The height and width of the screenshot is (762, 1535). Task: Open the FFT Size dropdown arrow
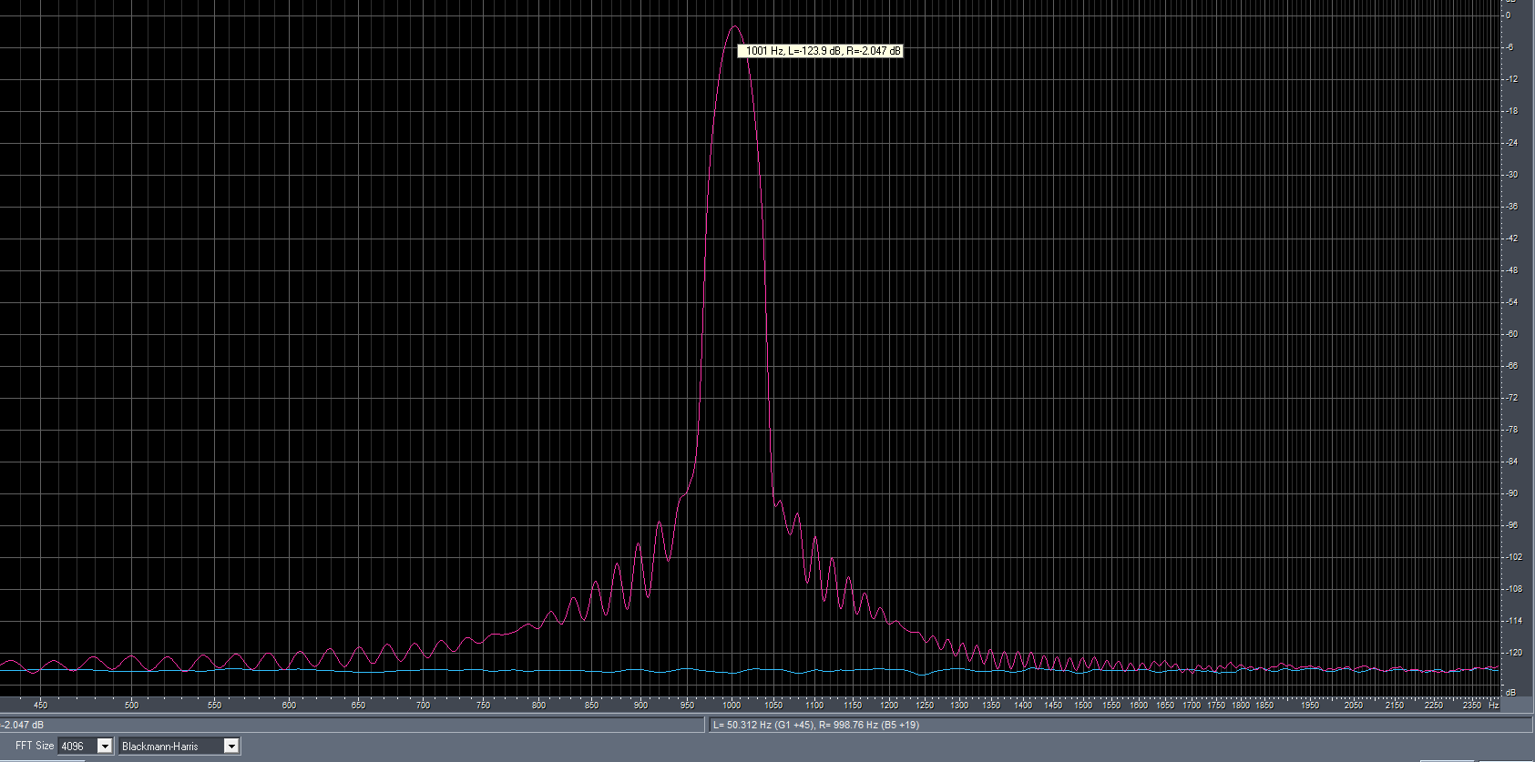(105, 747)
